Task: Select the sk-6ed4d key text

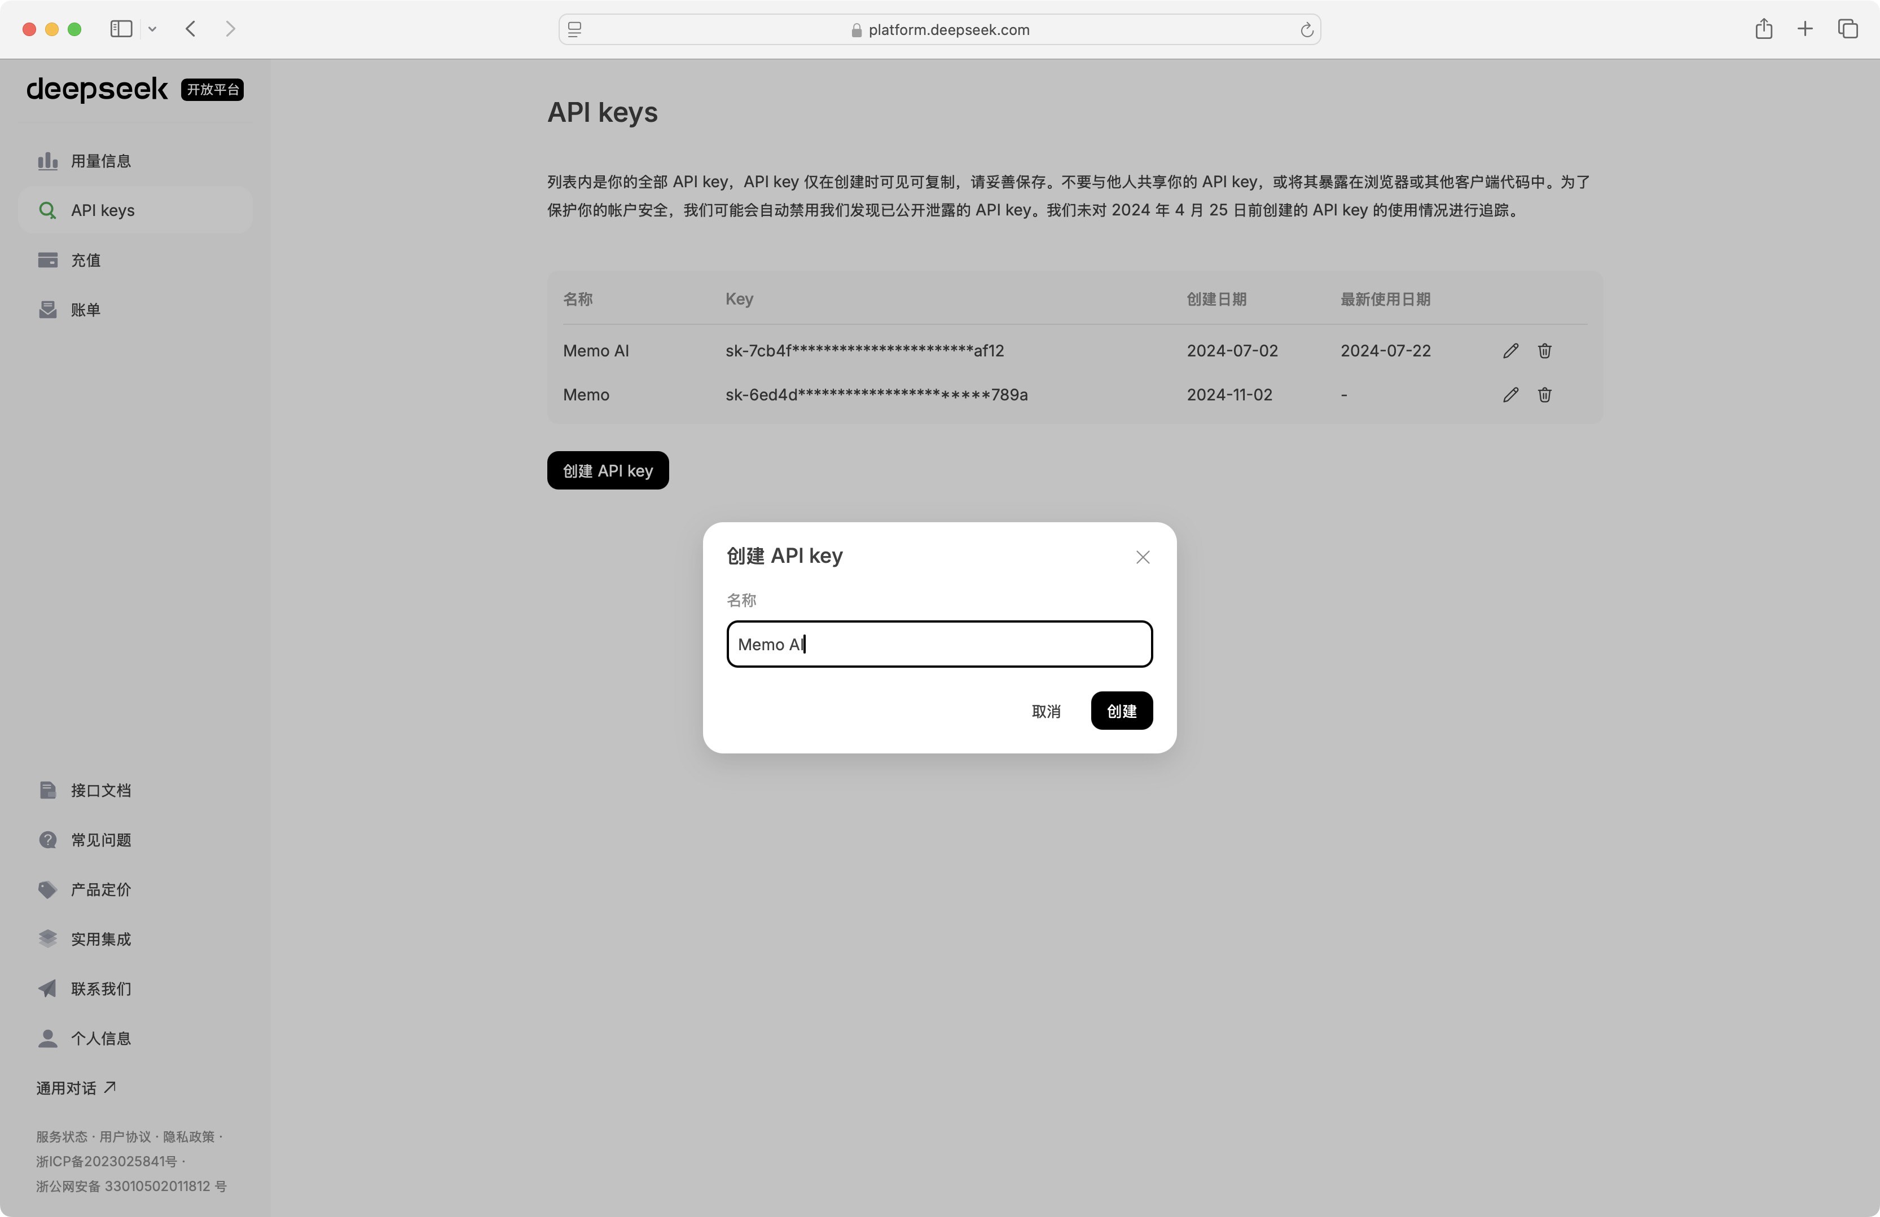Action: (x=877, y=395)
